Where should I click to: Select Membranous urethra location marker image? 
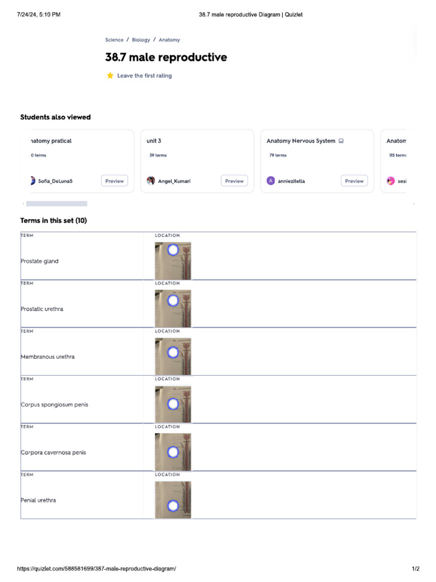173,356
